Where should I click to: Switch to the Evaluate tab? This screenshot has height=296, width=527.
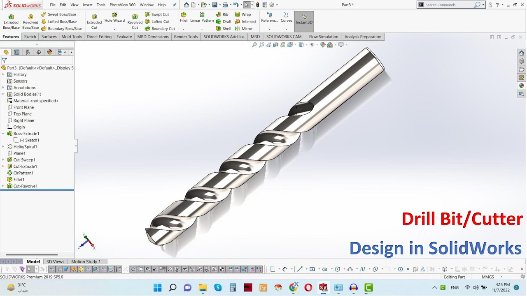(x=124, y=37)
